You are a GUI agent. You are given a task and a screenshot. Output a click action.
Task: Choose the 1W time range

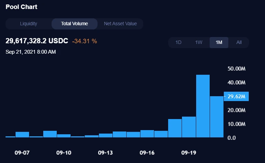pyautogui.click(x=199, y=43)
